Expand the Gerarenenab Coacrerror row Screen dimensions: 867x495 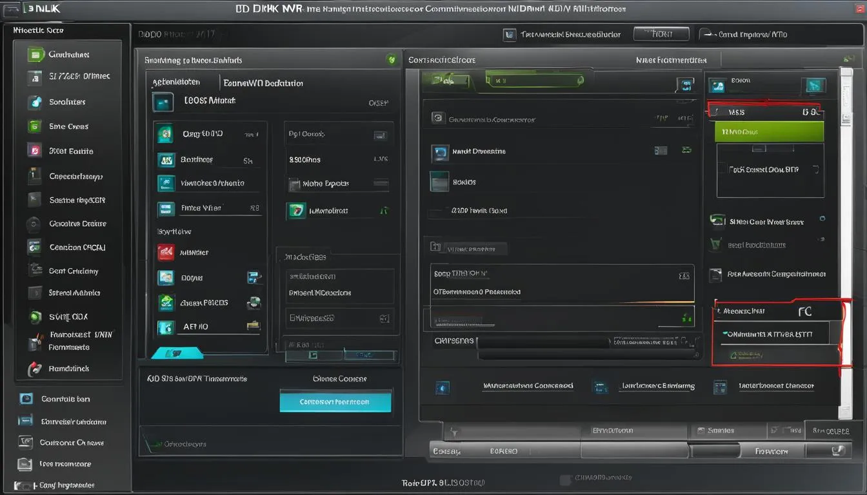tap(560, 119)
